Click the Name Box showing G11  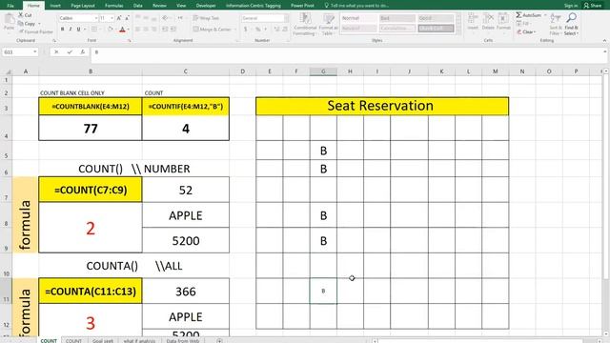click(x=20, y=51)
